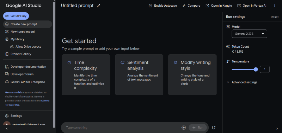Collapse the Run settings panel chevron
The width and height of the screenshot is (282, 133).
277,128
